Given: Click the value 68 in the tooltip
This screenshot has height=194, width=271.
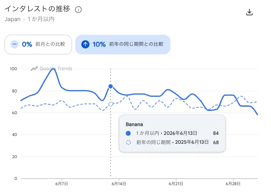Looking at the screenshot, I should click(216, 142).
